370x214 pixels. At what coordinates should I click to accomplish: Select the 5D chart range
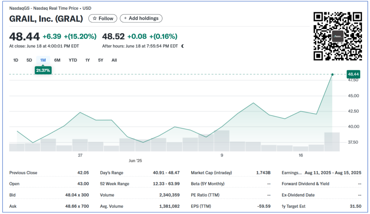(29, 60)
